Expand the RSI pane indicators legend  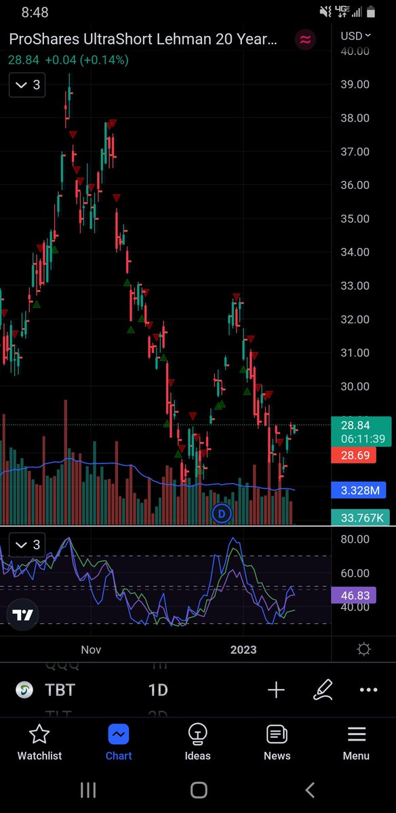(27, 545)
